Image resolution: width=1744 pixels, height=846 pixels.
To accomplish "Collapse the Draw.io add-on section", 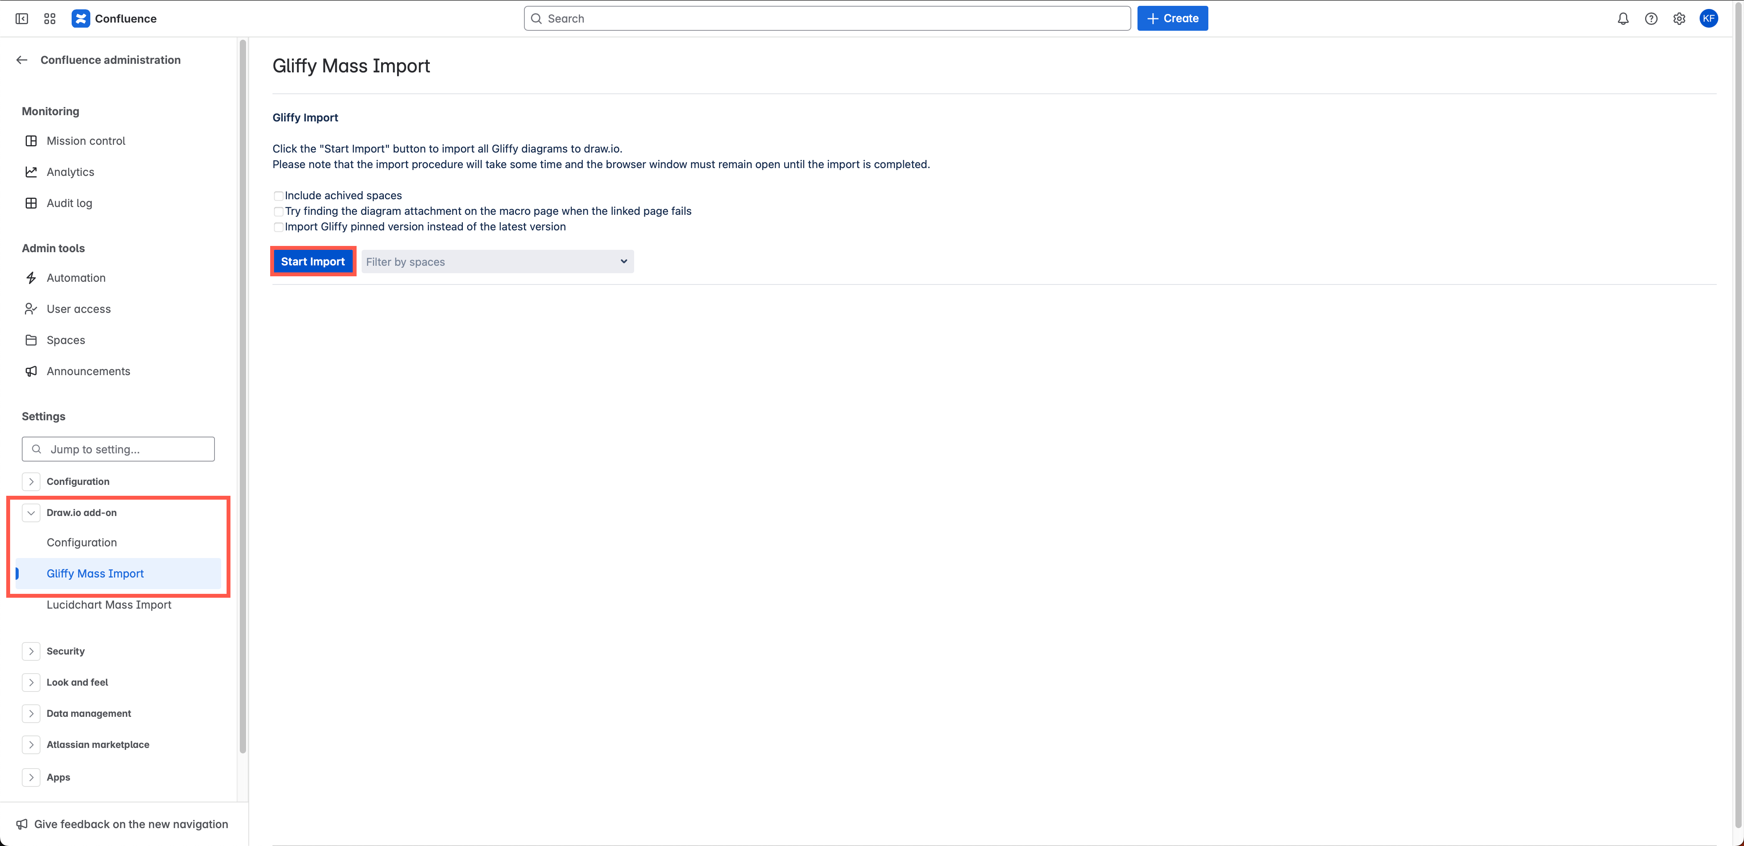I will point(31,513).
